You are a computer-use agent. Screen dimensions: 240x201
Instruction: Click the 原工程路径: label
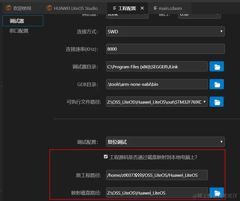[88, 175]
